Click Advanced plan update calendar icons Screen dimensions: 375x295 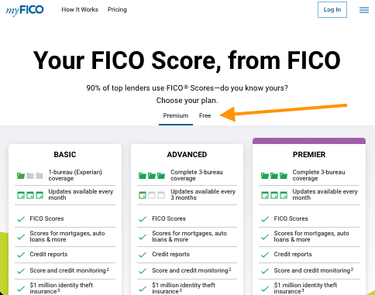click(152, 195)
